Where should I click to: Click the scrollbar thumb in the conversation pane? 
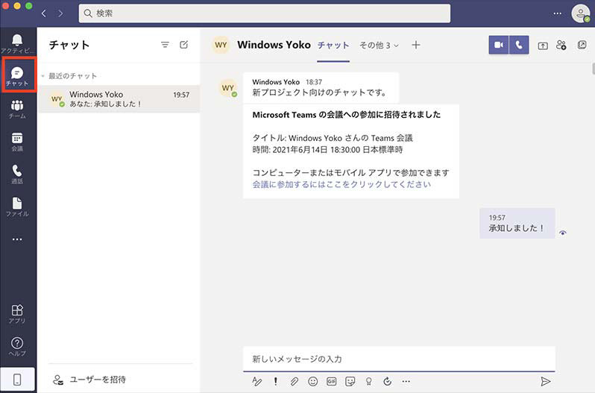click(593, 69)
